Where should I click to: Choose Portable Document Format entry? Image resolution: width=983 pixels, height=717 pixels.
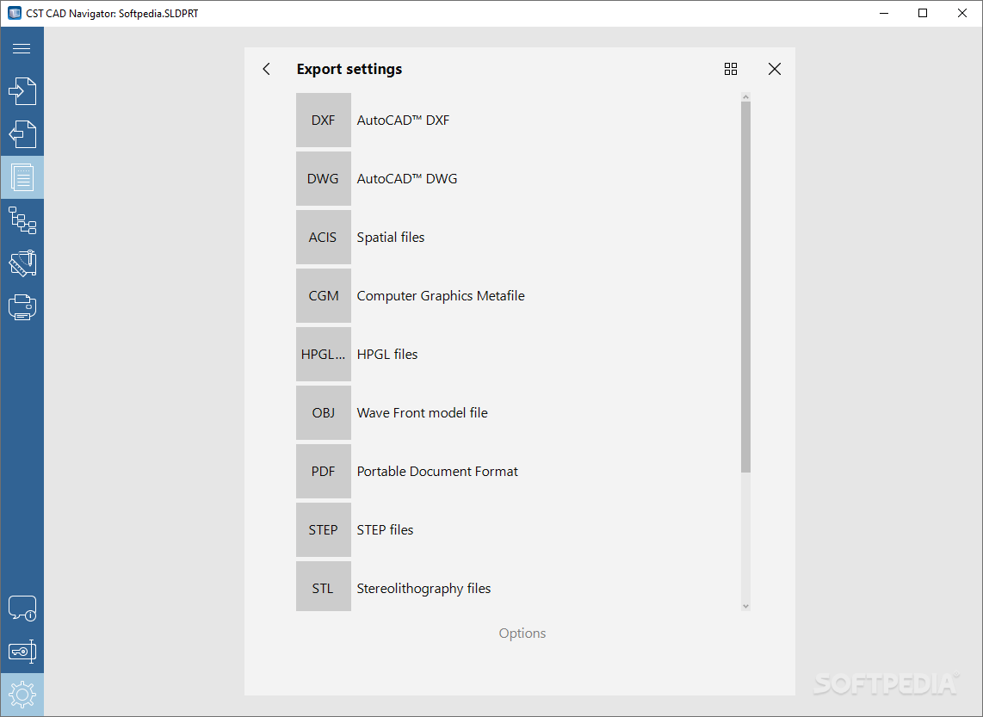(437, 472)
